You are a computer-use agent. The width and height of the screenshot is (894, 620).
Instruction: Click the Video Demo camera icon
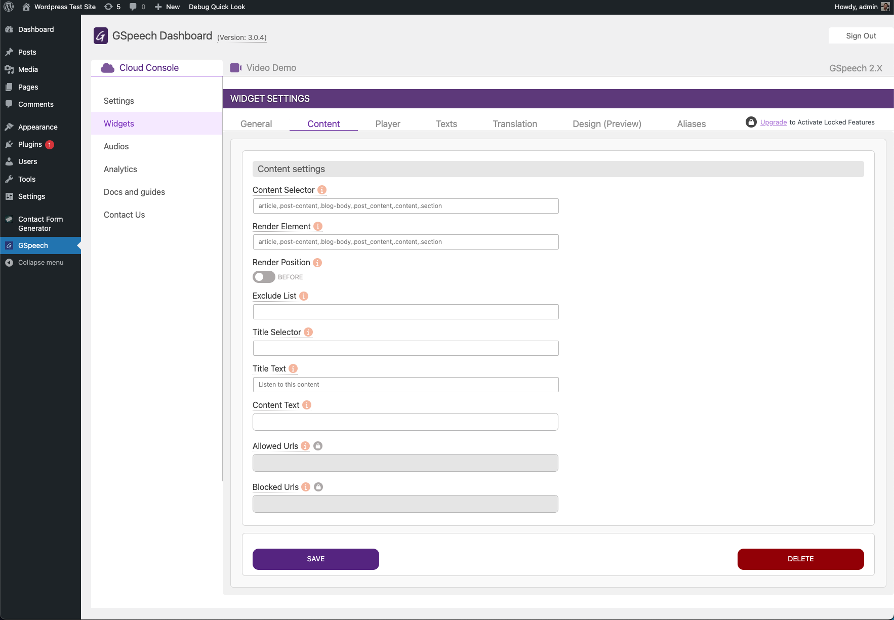pyautogui.click(x=236, y=68)
